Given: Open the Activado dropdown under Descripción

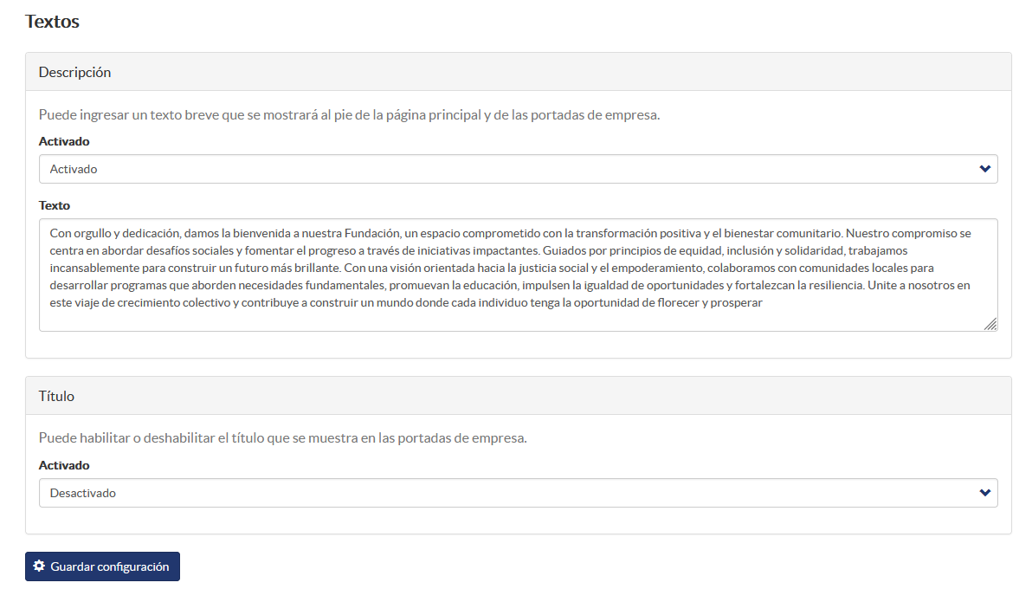Looking at the screenshot, I should click(x=518, y=169).
